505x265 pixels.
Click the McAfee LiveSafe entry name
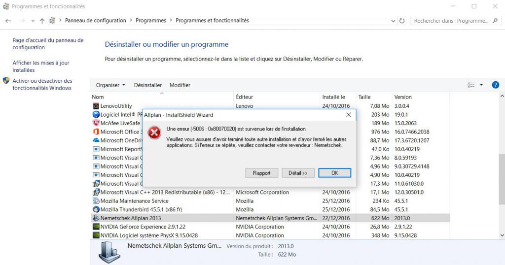pyautogui.click(x=120, y=123)
